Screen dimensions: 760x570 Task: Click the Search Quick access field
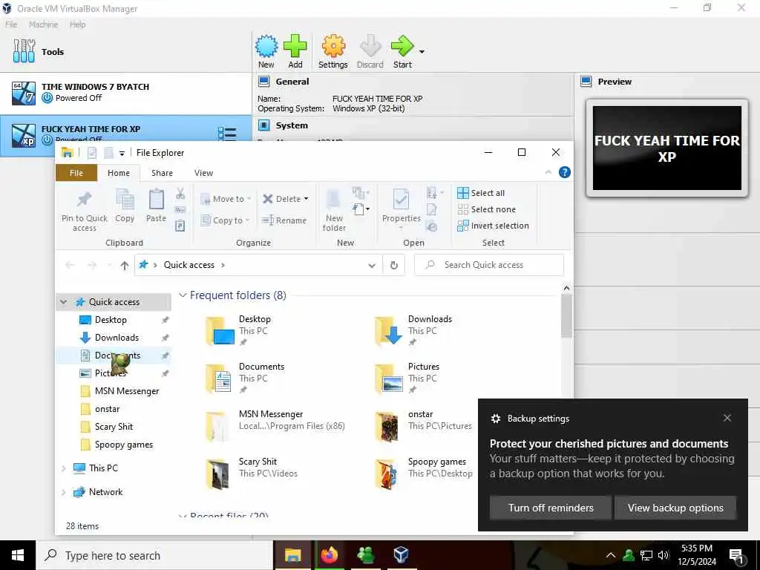[x=489, y=265]
